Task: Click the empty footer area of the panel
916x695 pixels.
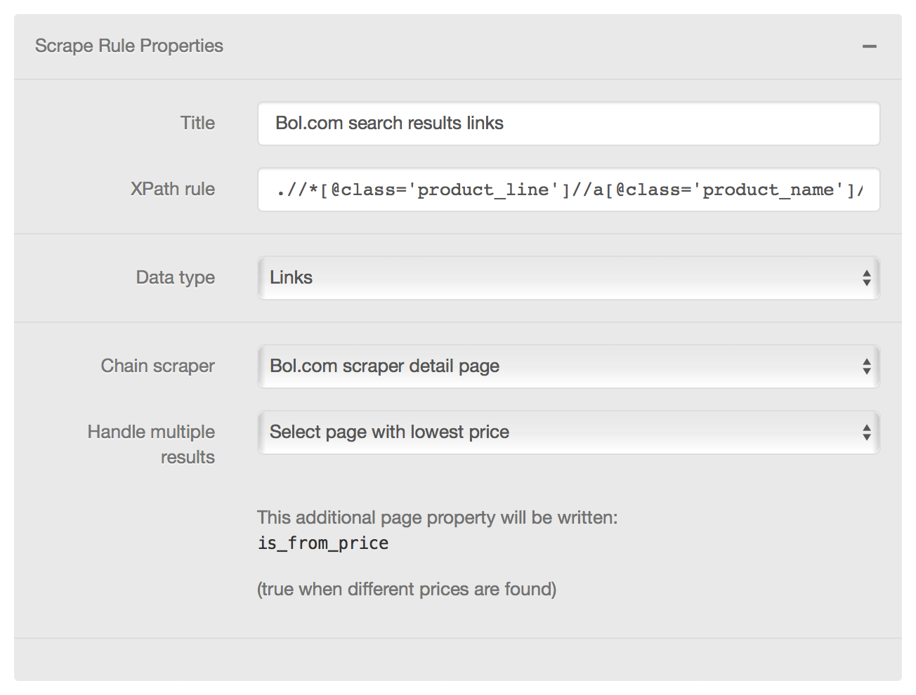Action: click(457, 660)
